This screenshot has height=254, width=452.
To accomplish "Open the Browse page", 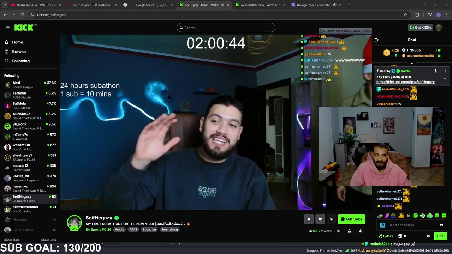I will point(19,52).
